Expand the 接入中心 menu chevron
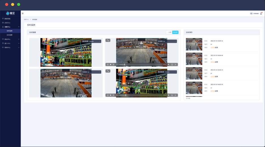 click(19, 43)
